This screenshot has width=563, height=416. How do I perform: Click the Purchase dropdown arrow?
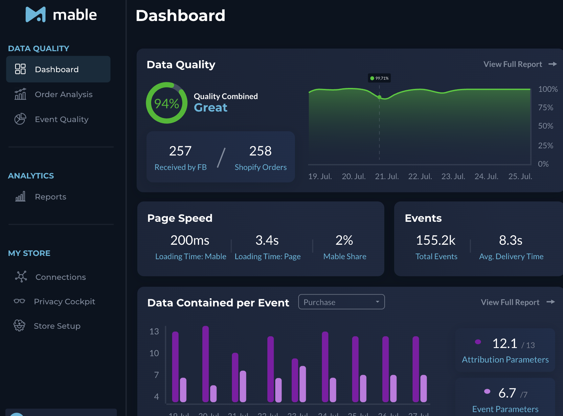coord(377,302)
